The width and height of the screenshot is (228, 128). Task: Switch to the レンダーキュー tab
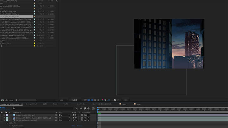click(x=82, y=104)
